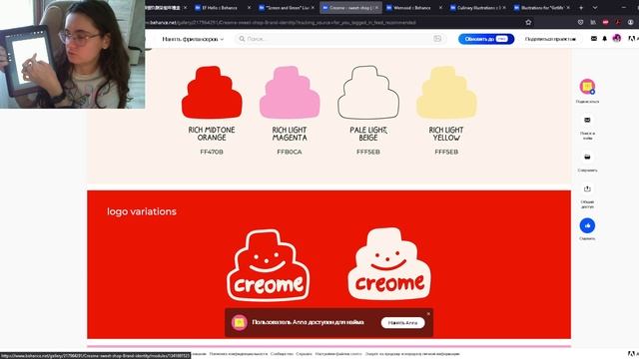Click the Rich Light Yellow swatch
Image resolution: width=639 pixels, height=359 pixels.
(446, 93)
